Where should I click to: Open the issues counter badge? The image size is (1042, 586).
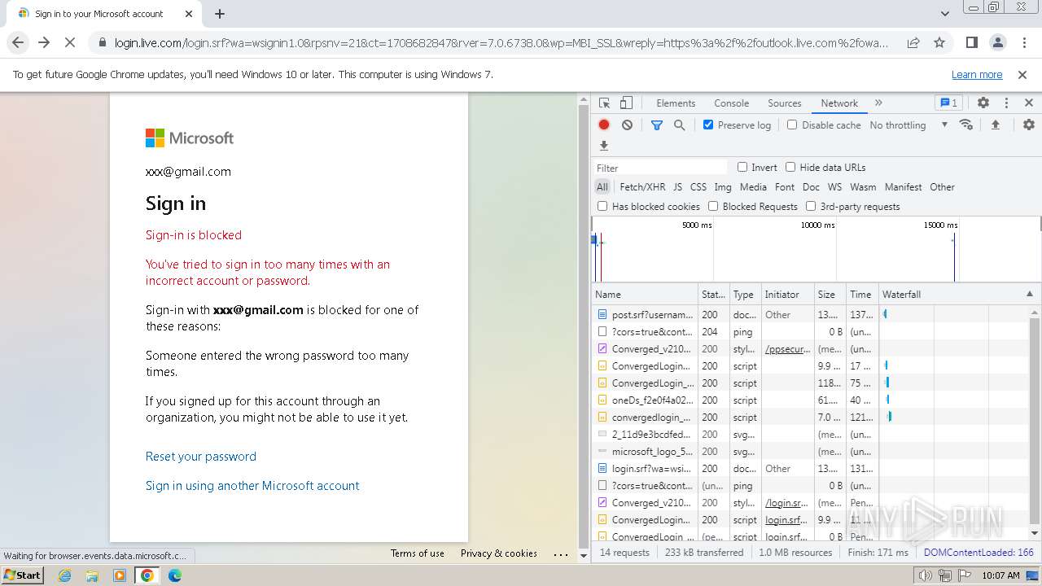click(949, 103)
